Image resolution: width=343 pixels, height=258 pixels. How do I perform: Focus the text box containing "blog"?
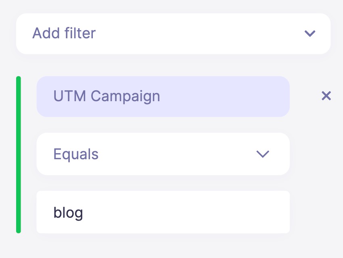[x=163, y=212]
